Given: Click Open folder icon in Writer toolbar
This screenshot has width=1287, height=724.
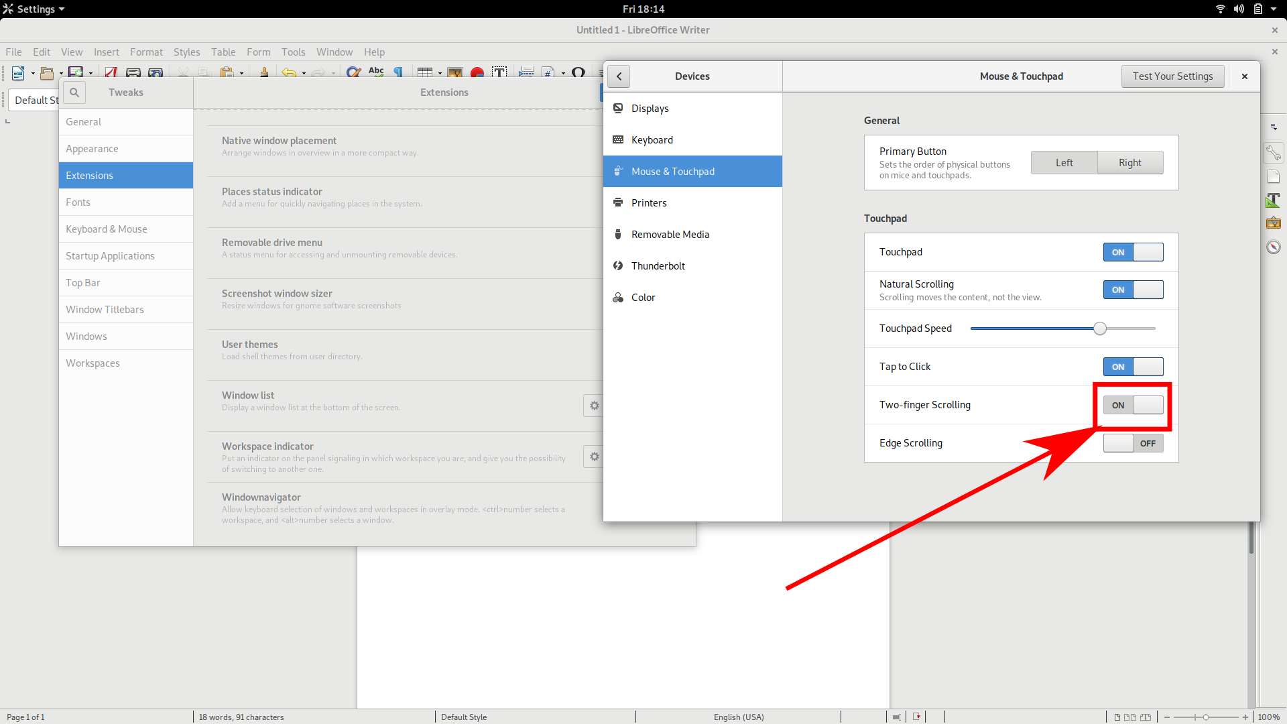Looking at the screenshot, I should (47, 73).
